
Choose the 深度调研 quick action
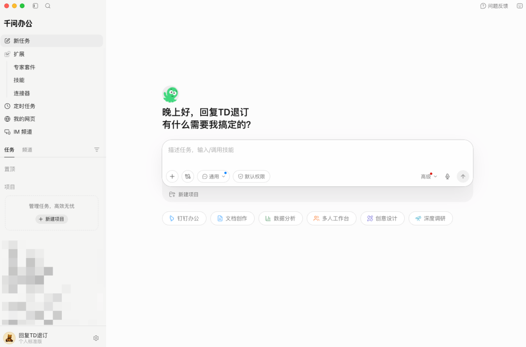[431, 219]
